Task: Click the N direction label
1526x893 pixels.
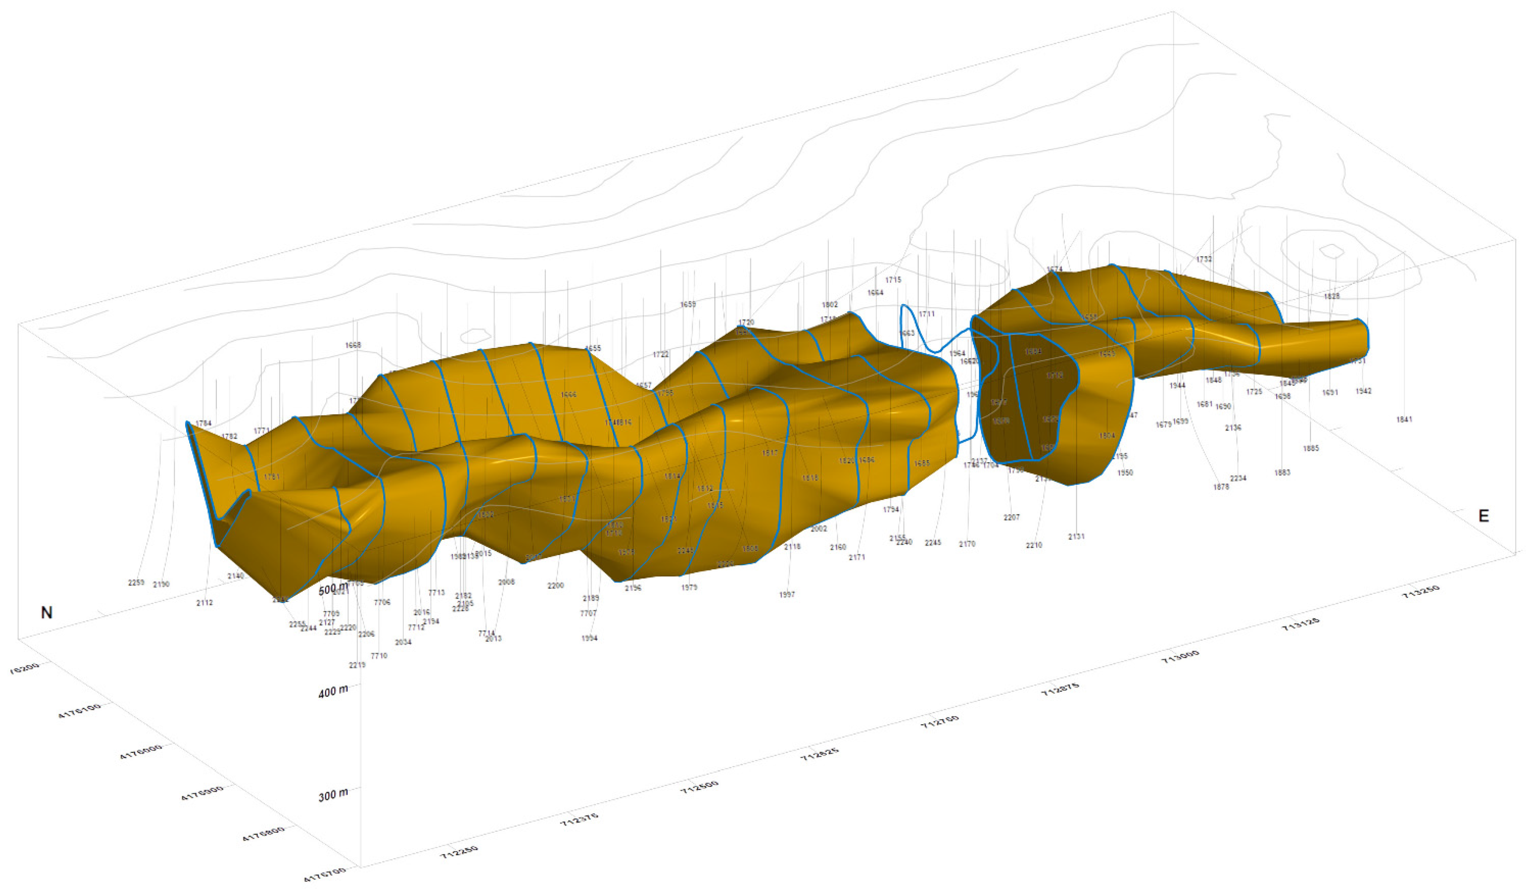Action: click(x=46, y=613)
